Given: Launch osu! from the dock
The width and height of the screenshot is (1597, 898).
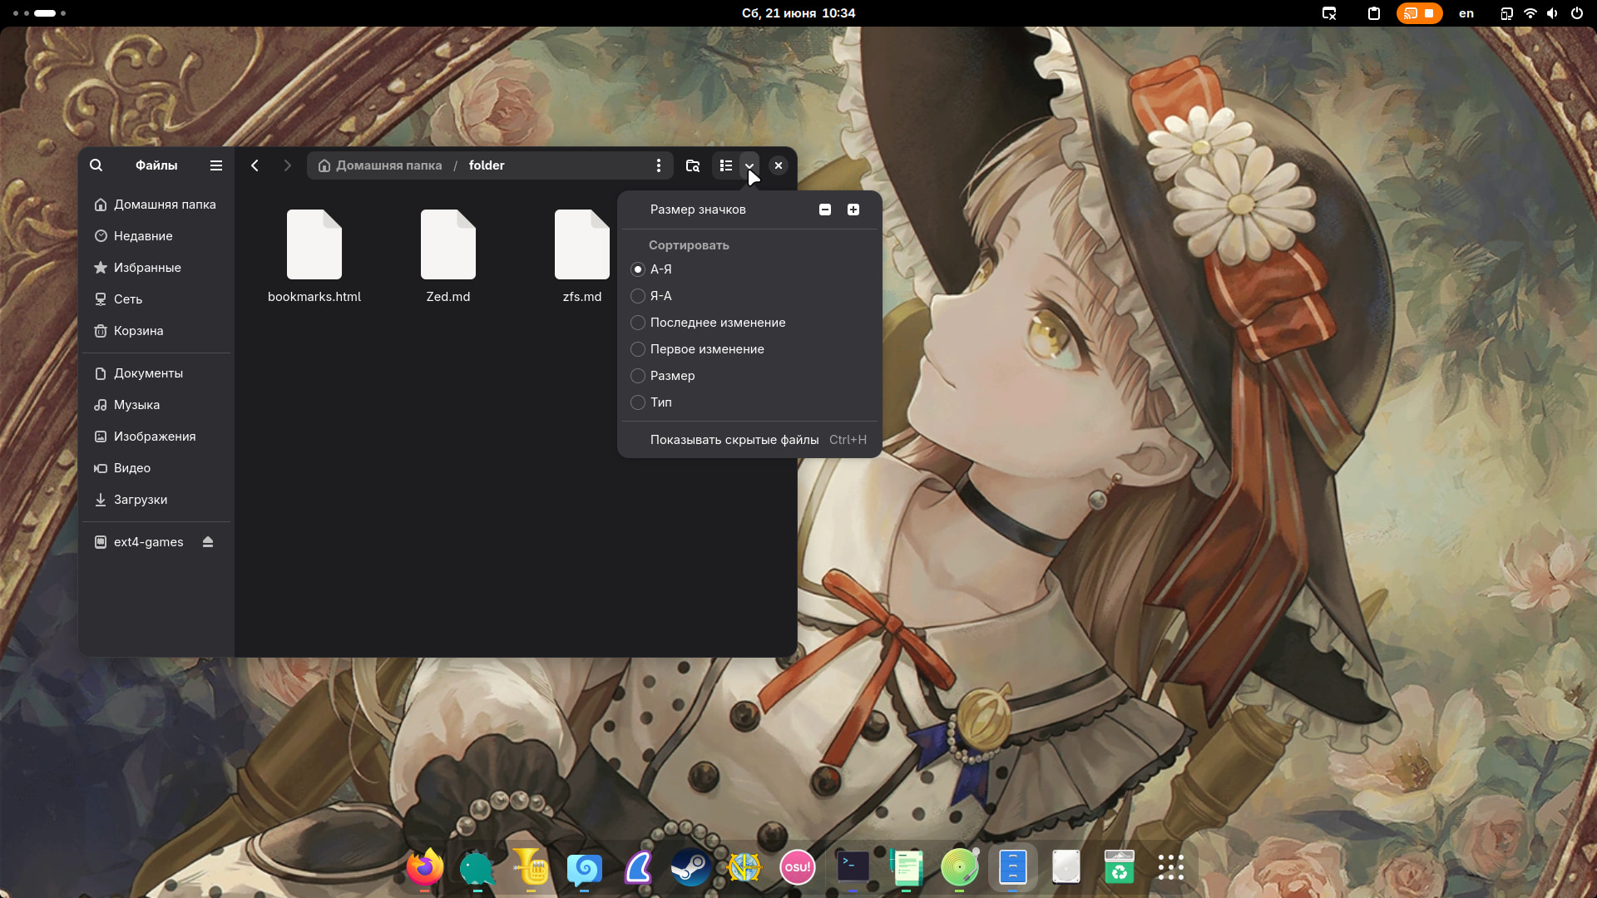Looking at the screenshot, I should tap(798, 867).
